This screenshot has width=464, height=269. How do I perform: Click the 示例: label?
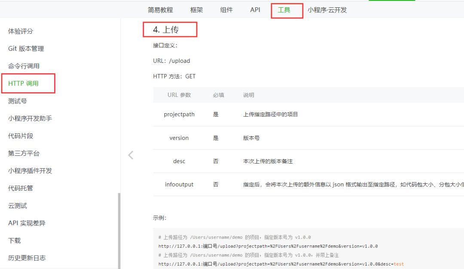pos(160,218)
